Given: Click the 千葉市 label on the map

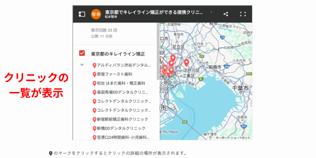Looking at the screenshot, I should (x=240, y=88).
